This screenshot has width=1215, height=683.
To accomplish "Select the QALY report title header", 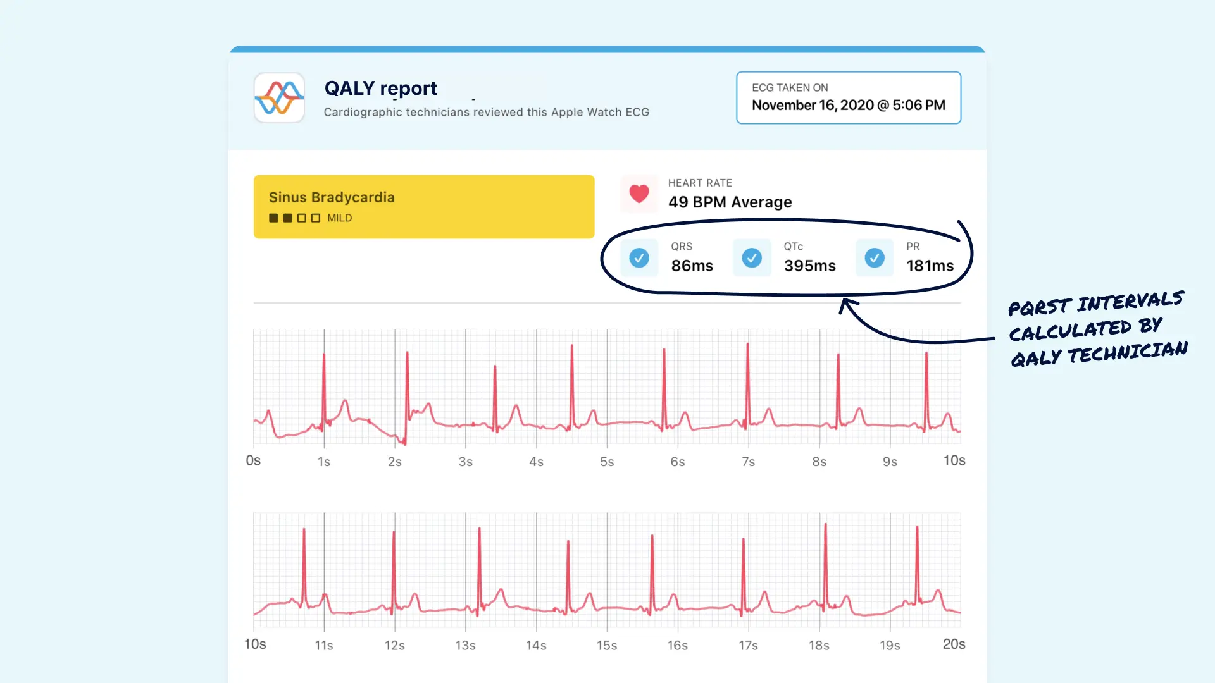I will 380,88.
